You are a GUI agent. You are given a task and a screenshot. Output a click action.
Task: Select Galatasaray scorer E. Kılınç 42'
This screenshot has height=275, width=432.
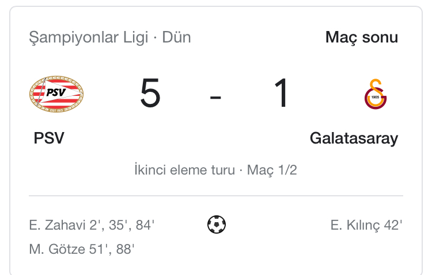point(366,225)
